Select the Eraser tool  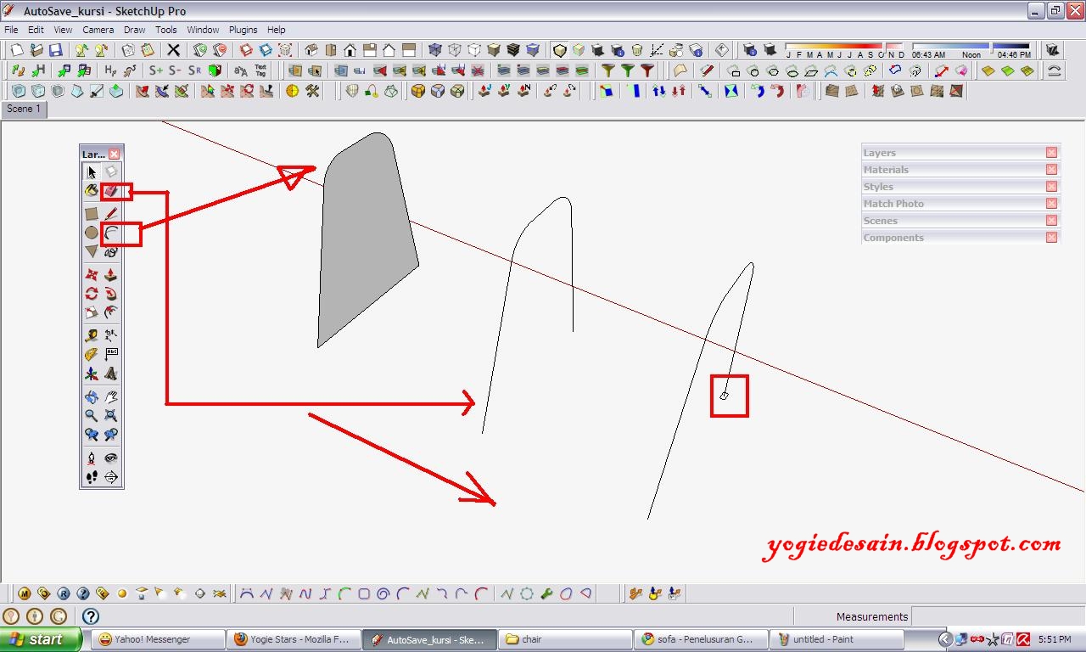pyautogui.click(x=111, y=190)
